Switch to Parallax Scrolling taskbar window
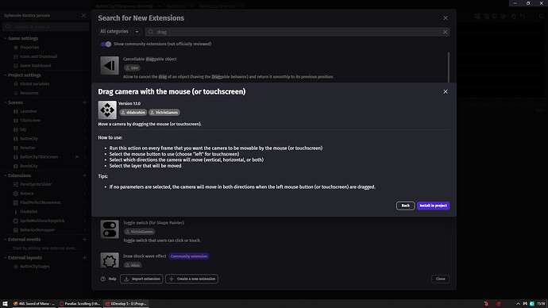 [79, 303]
